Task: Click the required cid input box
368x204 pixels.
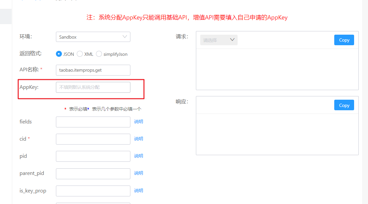Action: point(93,139)
